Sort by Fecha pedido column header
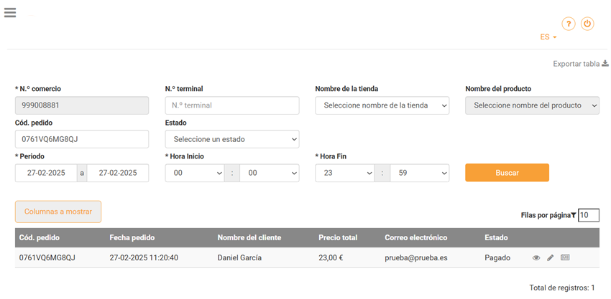The height and width of the screenshot is (299, 611). (132, 237)
